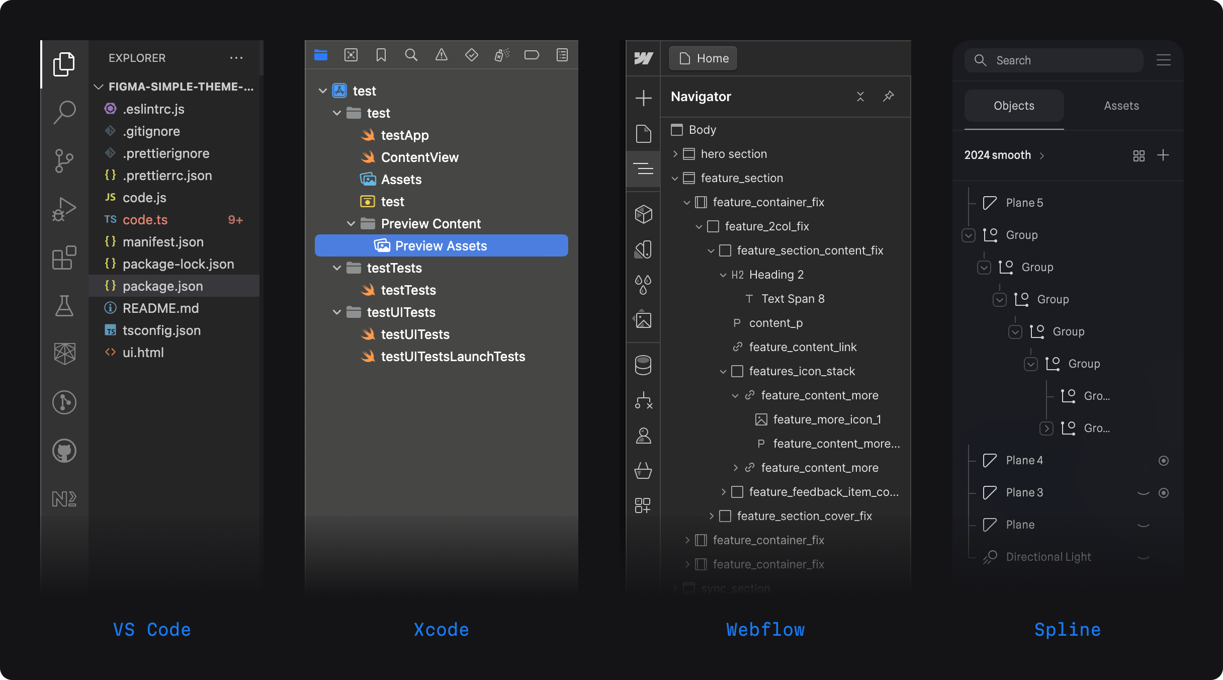Collapse the first Group chevron in Spline
Image resolution: width=1223 pixels, height=680 pixels.
click(968, 235)
